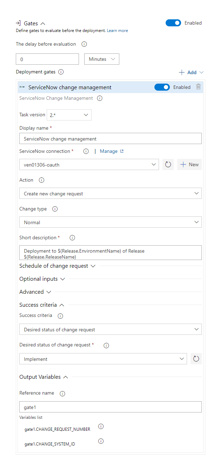Click info icon beside Action label
Viewport: 206px width, 455px height.
coord(41,180)
